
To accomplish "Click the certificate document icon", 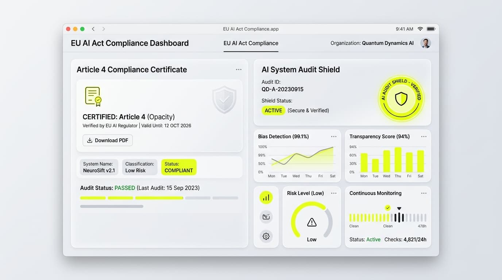I will pyautogui.click(x=93, y=97).
